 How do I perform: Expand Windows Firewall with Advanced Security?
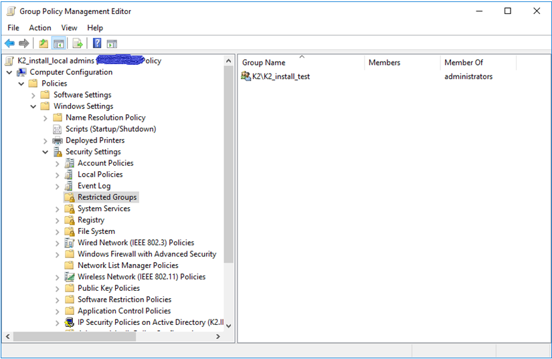(x=58, y=255)
